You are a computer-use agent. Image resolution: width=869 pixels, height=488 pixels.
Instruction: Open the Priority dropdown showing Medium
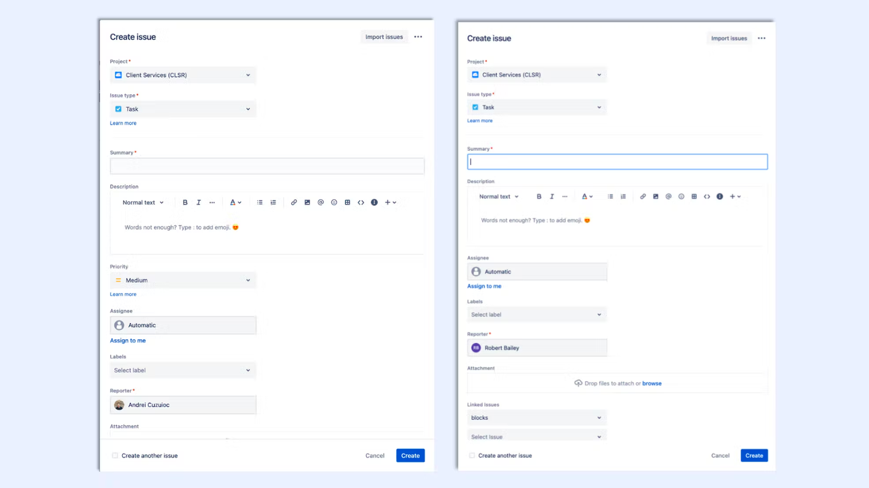[x=182, y=280]
